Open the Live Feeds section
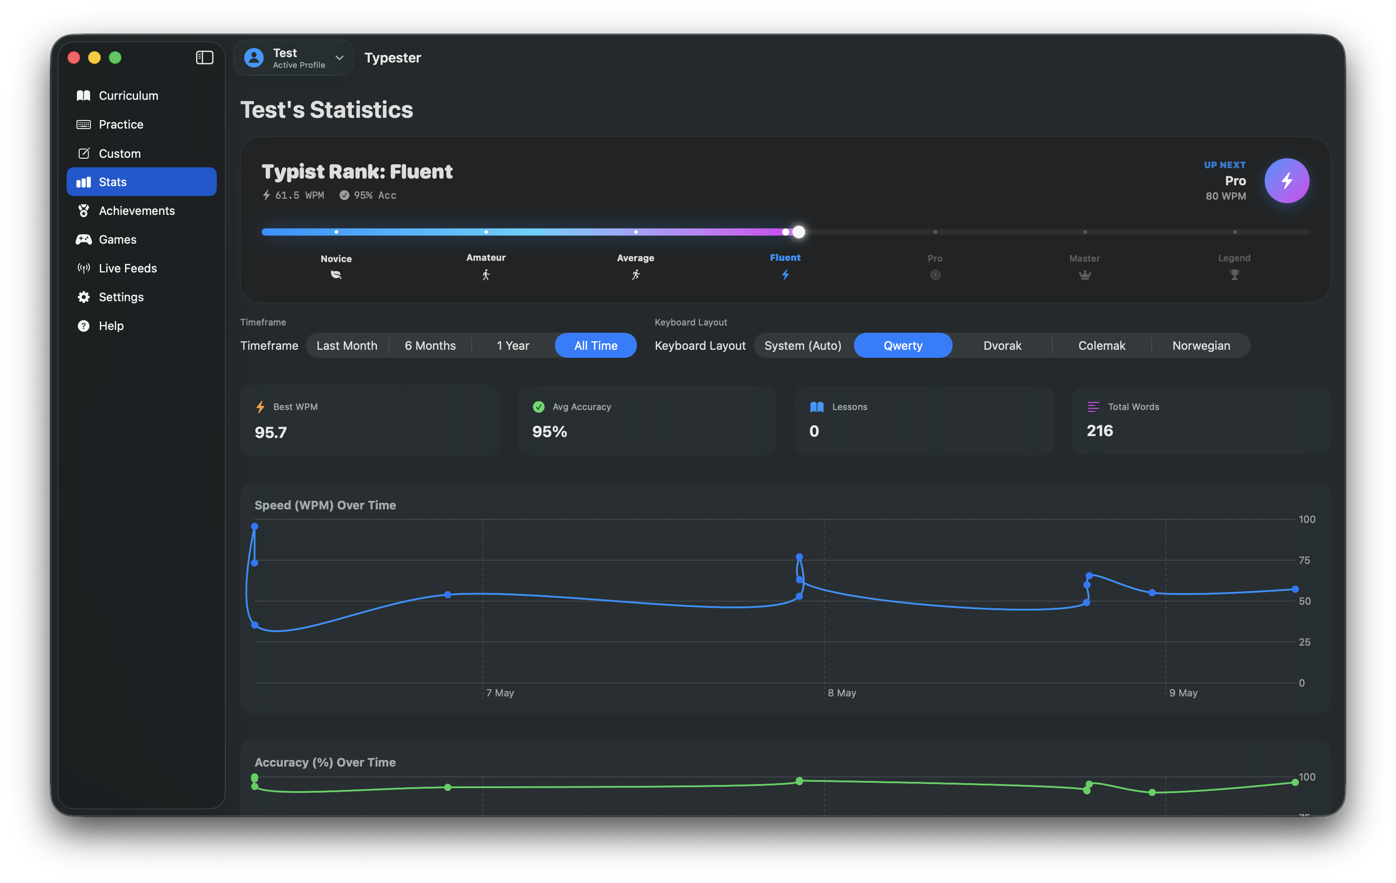The width and height of the screenshot is (1396, 883). point(142,268)
